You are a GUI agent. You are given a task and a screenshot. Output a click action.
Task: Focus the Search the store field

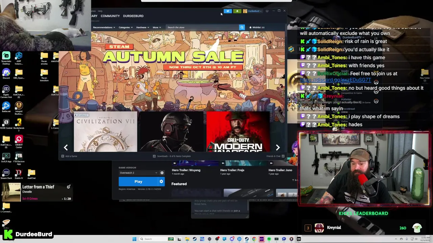tap(202, 27)
